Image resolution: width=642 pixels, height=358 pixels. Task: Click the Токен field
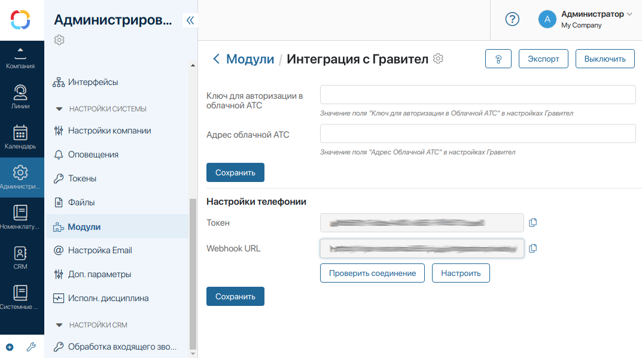pos(422,223)
